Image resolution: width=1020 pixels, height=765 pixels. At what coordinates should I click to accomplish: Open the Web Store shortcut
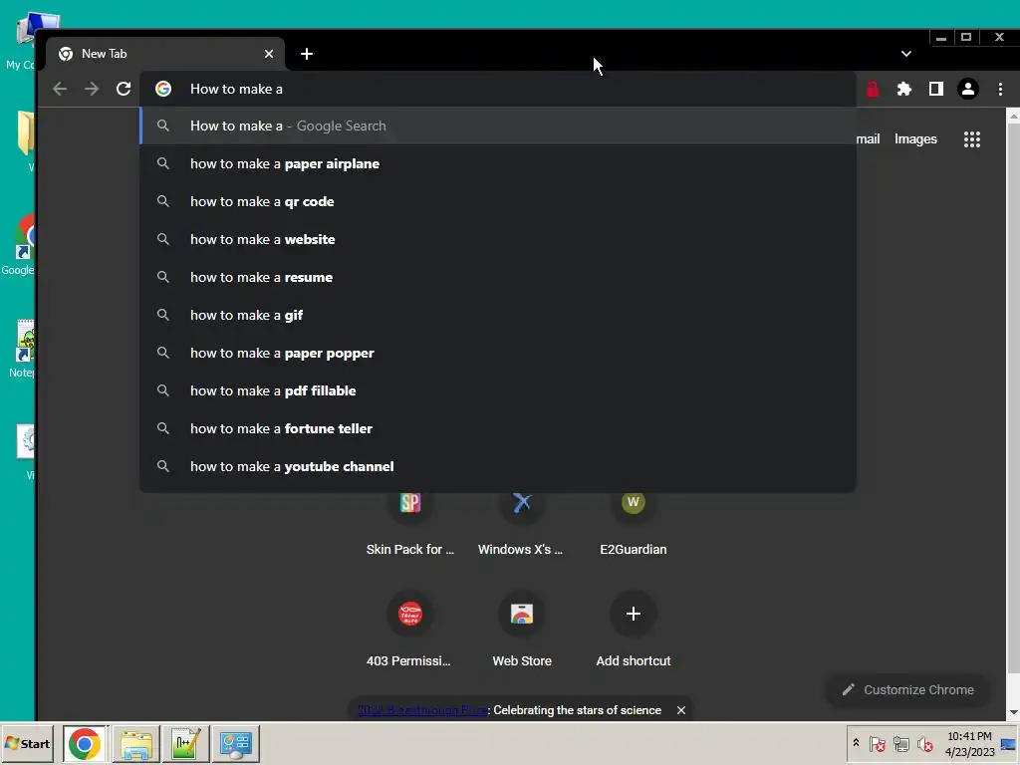(x=521, y=630)
